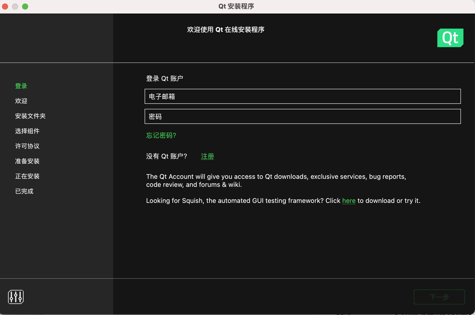
Task: Click the green Qt logo
Action: coord(450,38)
